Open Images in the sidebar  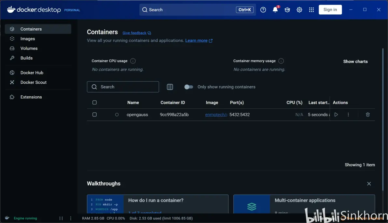[38, 39]
